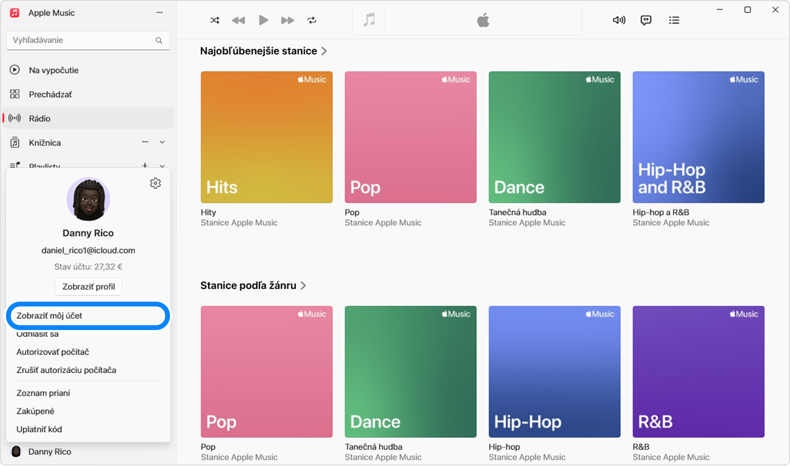The image size is (790, 466).
Task: Open green Dance tile in Stanice podľa žánru
Action: pos(411,372)
